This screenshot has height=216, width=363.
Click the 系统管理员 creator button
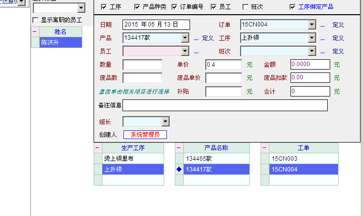[145, 135]
